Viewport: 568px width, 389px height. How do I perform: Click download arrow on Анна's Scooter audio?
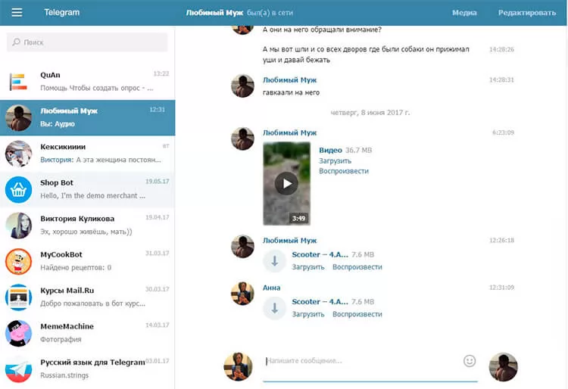(x=273, y=307)
